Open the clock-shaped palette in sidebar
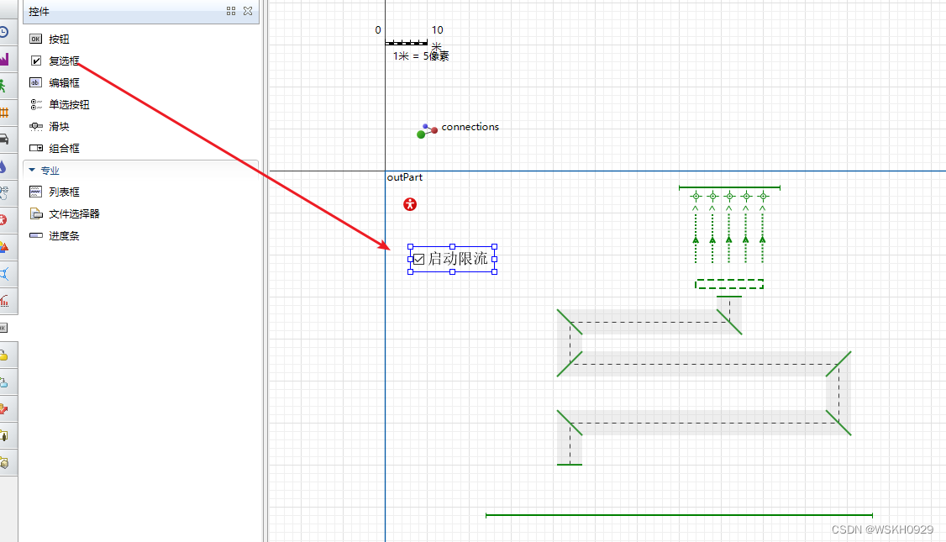 (x=4, y=32)
